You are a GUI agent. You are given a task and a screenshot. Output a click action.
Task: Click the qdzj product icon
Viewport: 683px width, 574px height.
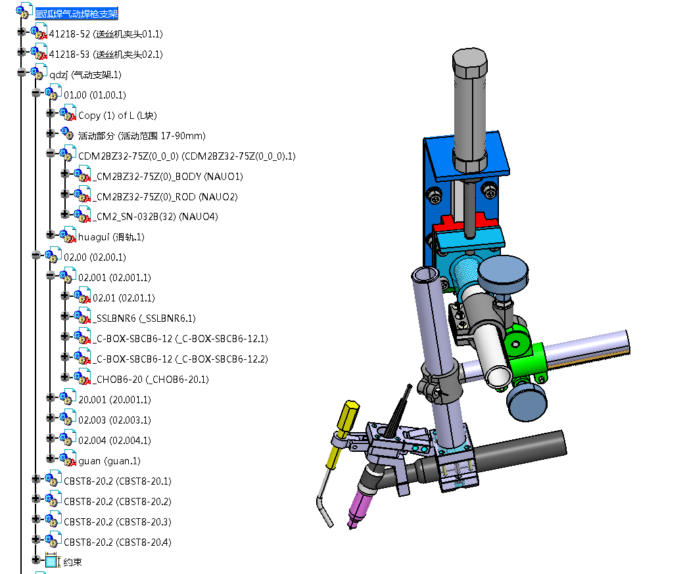coord(39,72)
